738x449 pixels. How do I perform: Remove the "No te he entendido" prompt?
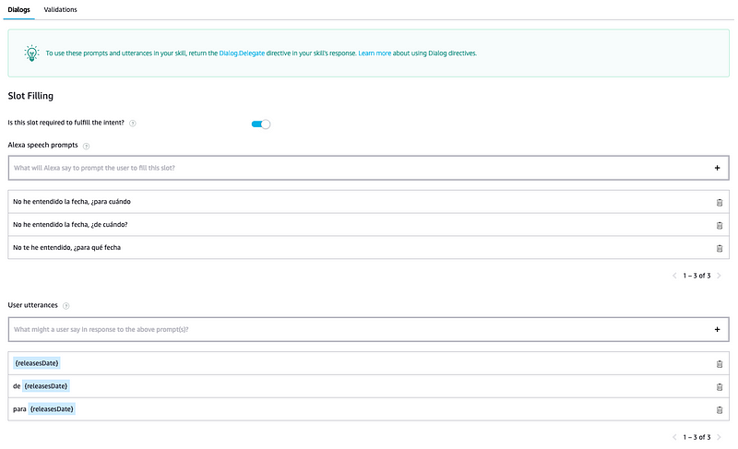pyautogui.click(x=720, y=248)
